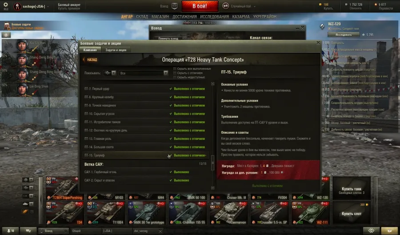This screenshot has height=235, width=400.
Task: Go back via НАЗАД link
Action: tap(90, 60)
